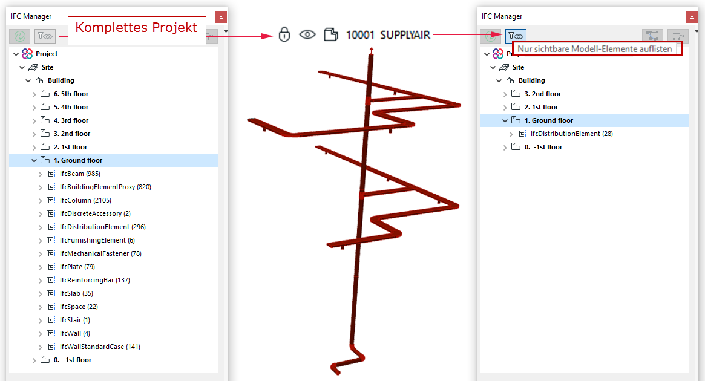Click the rightmost selection icon in right panel

click(x=677, y=36)
